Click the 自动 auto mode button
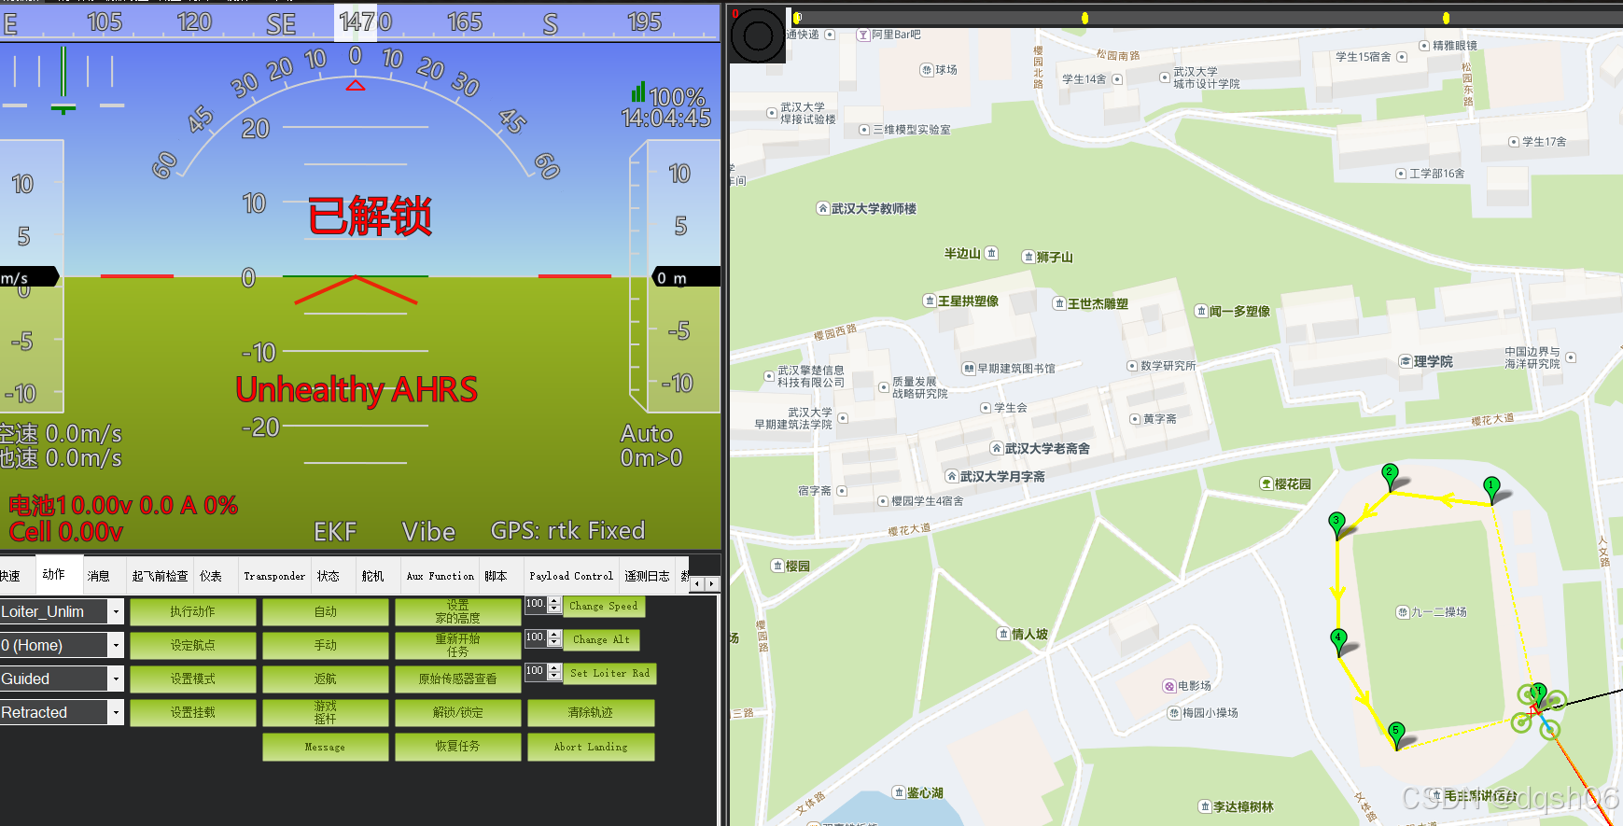The height and width of the screenshot is (826, 1623). [x=326, y=612]
